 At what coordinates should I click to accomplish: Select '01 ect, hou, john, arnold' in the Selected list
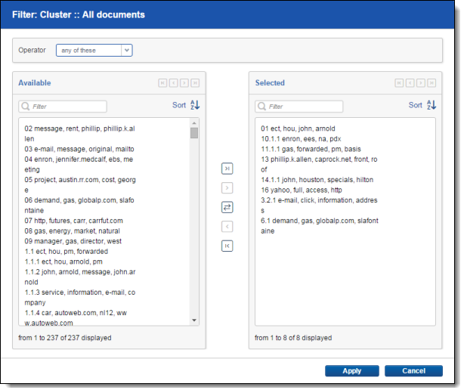coord(297,128)
